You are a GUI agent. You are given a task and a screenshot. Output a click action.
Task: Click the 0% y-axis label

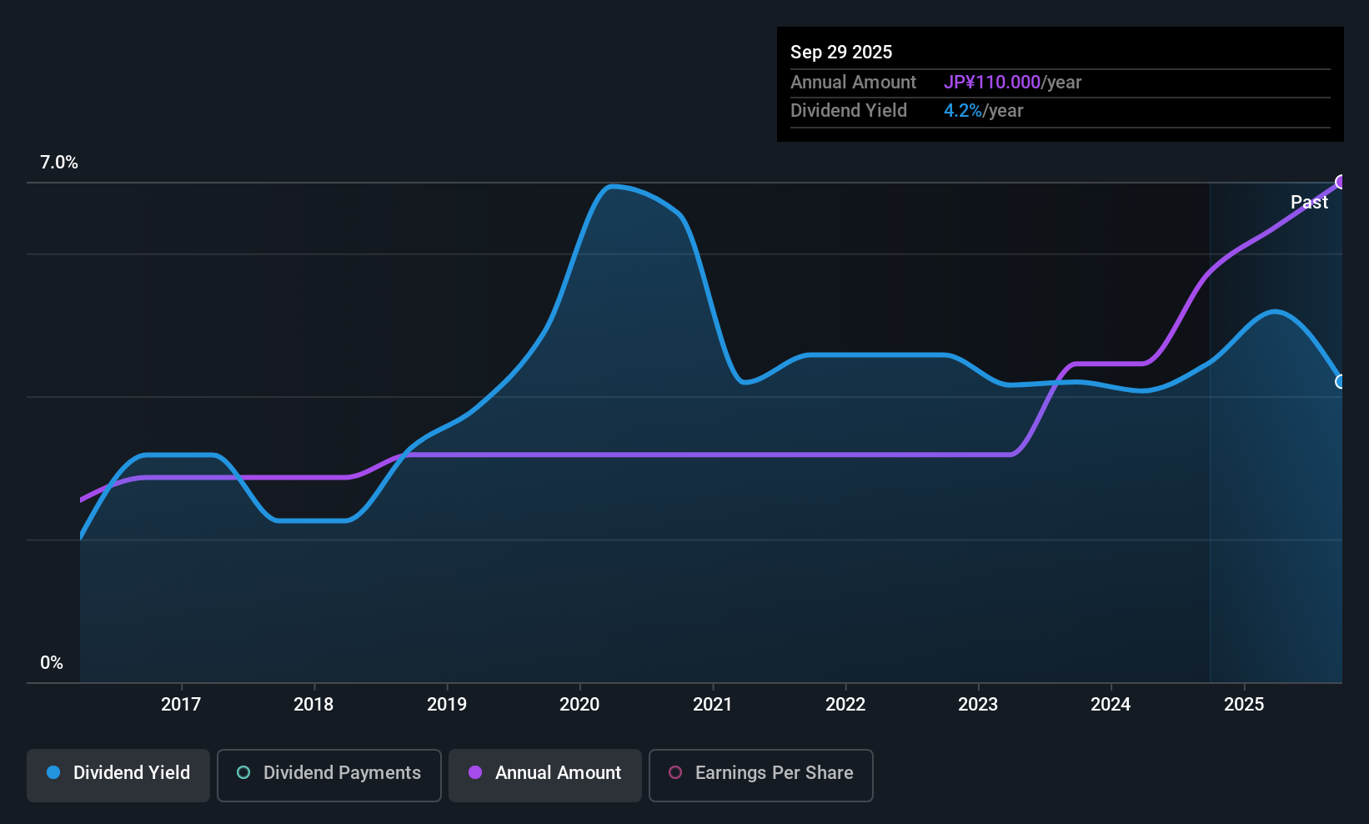[52, 663]
